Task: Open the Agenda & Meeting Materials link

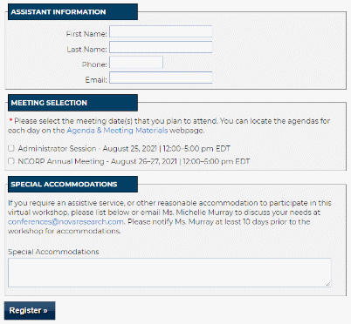Action: point(117,131)
